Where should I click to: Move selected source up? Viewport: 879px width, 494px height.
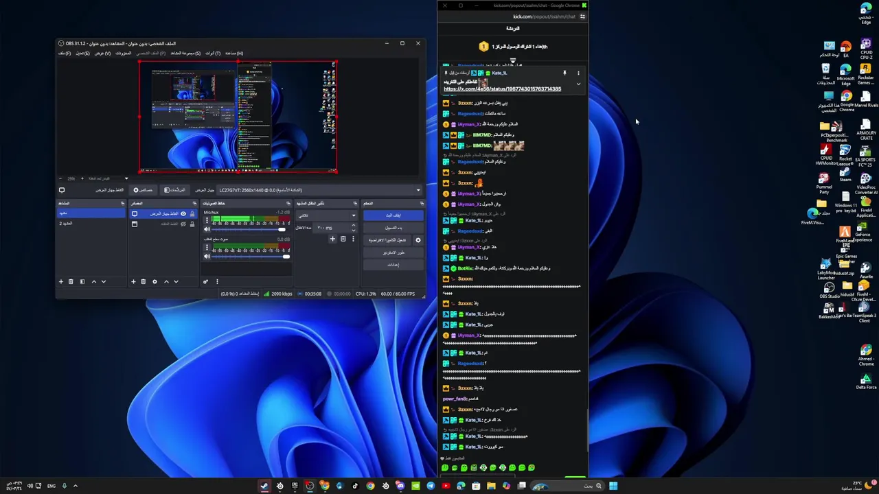point(166,281)
